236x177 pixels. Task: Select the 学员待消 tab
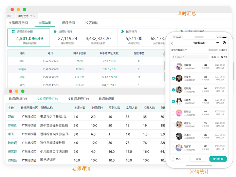(x=45, y=23)
